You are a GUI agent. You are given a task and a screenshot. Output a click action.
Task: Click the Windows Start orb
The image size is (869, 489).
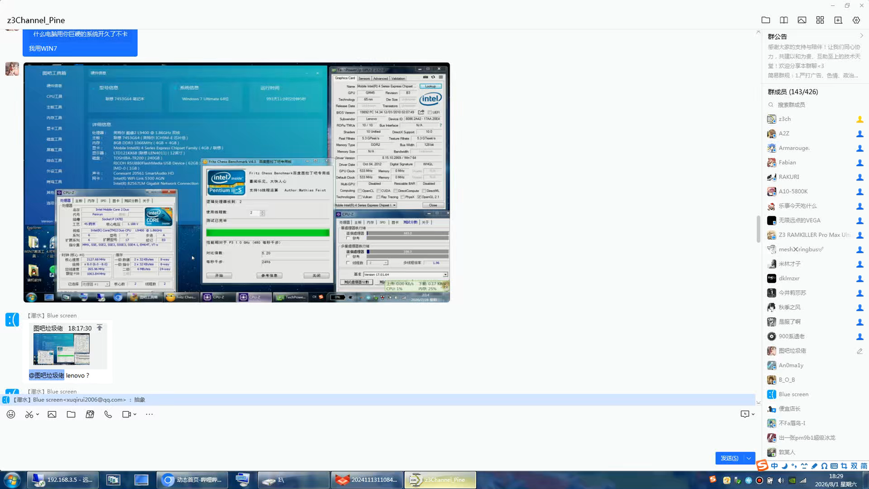(11, 480)
